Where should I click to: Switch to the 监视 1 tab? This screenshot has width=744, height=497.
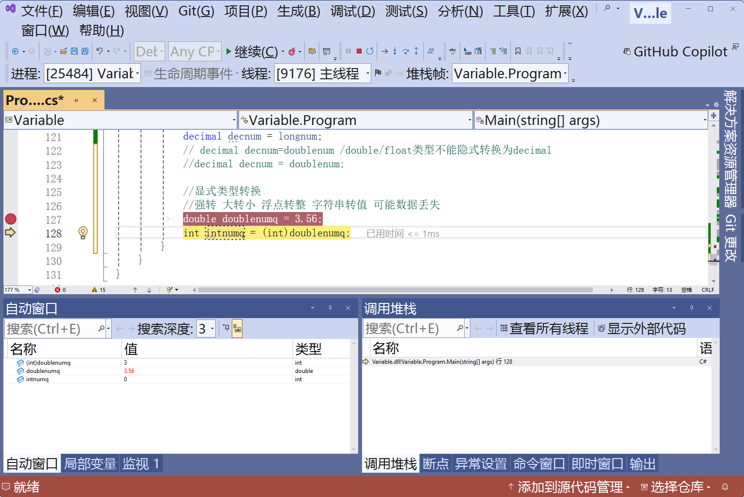tap(141, 463)
